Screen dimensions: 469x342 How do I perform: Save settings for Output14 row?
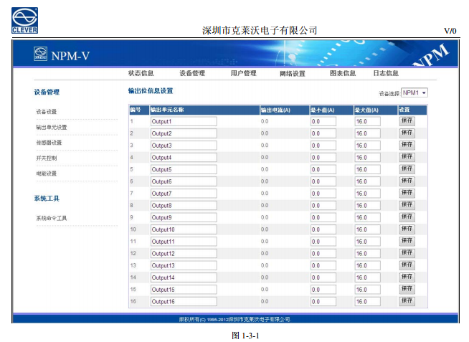(x=407, y=277)
